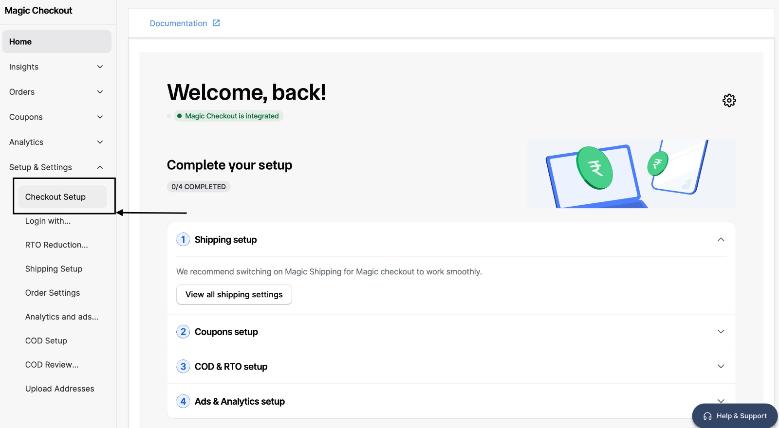This screenshot has width=779, height=428.
Task: Open Checkout Setup in sidebar
Action: pyautogui.click(x=56, y=197)
